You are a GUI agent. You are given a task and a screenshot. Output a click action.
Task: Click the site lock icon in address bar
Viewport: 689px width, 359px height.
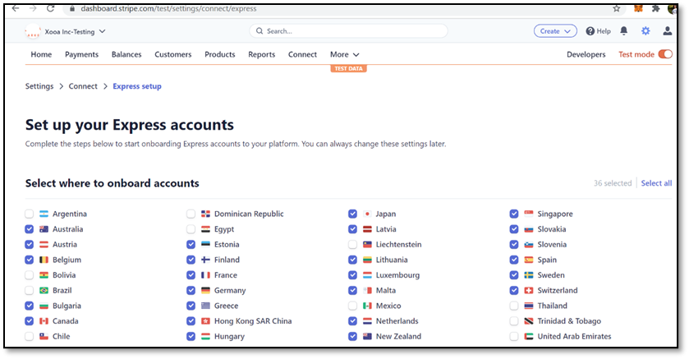click(72, 9)
